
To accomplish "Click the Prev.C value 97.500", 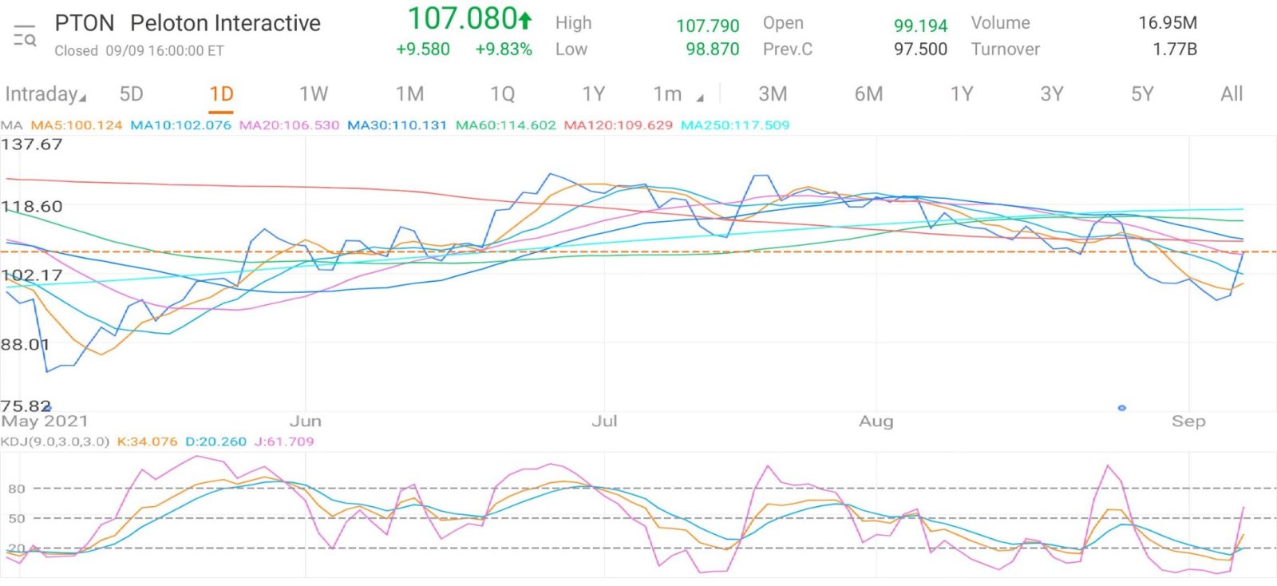I will click(x=920, y=49).
